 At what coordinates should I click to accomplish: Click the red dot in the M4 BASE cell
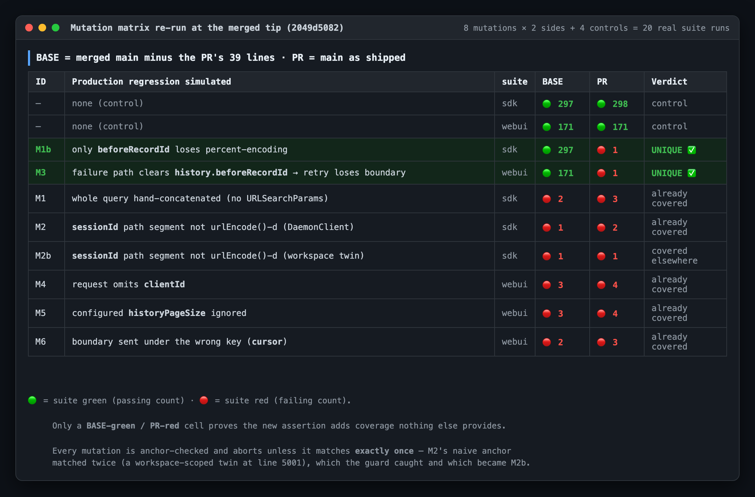coord(547,285)
